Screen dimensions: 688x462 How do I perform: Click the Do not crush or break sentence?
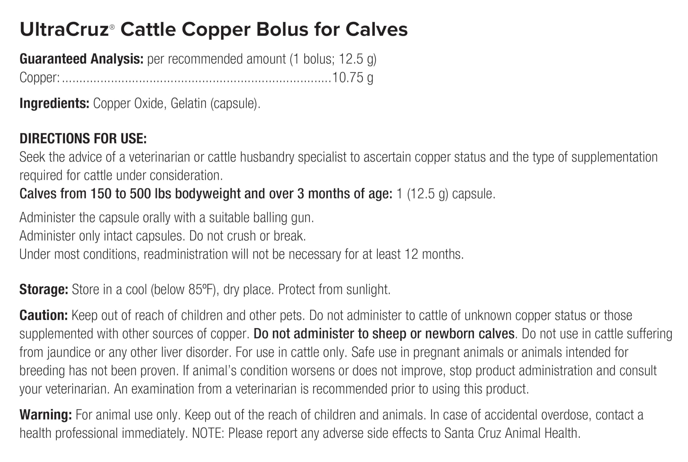pos(248,236)
